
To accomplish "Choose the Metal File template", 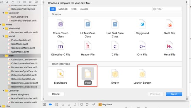I will tap(170, 48).
